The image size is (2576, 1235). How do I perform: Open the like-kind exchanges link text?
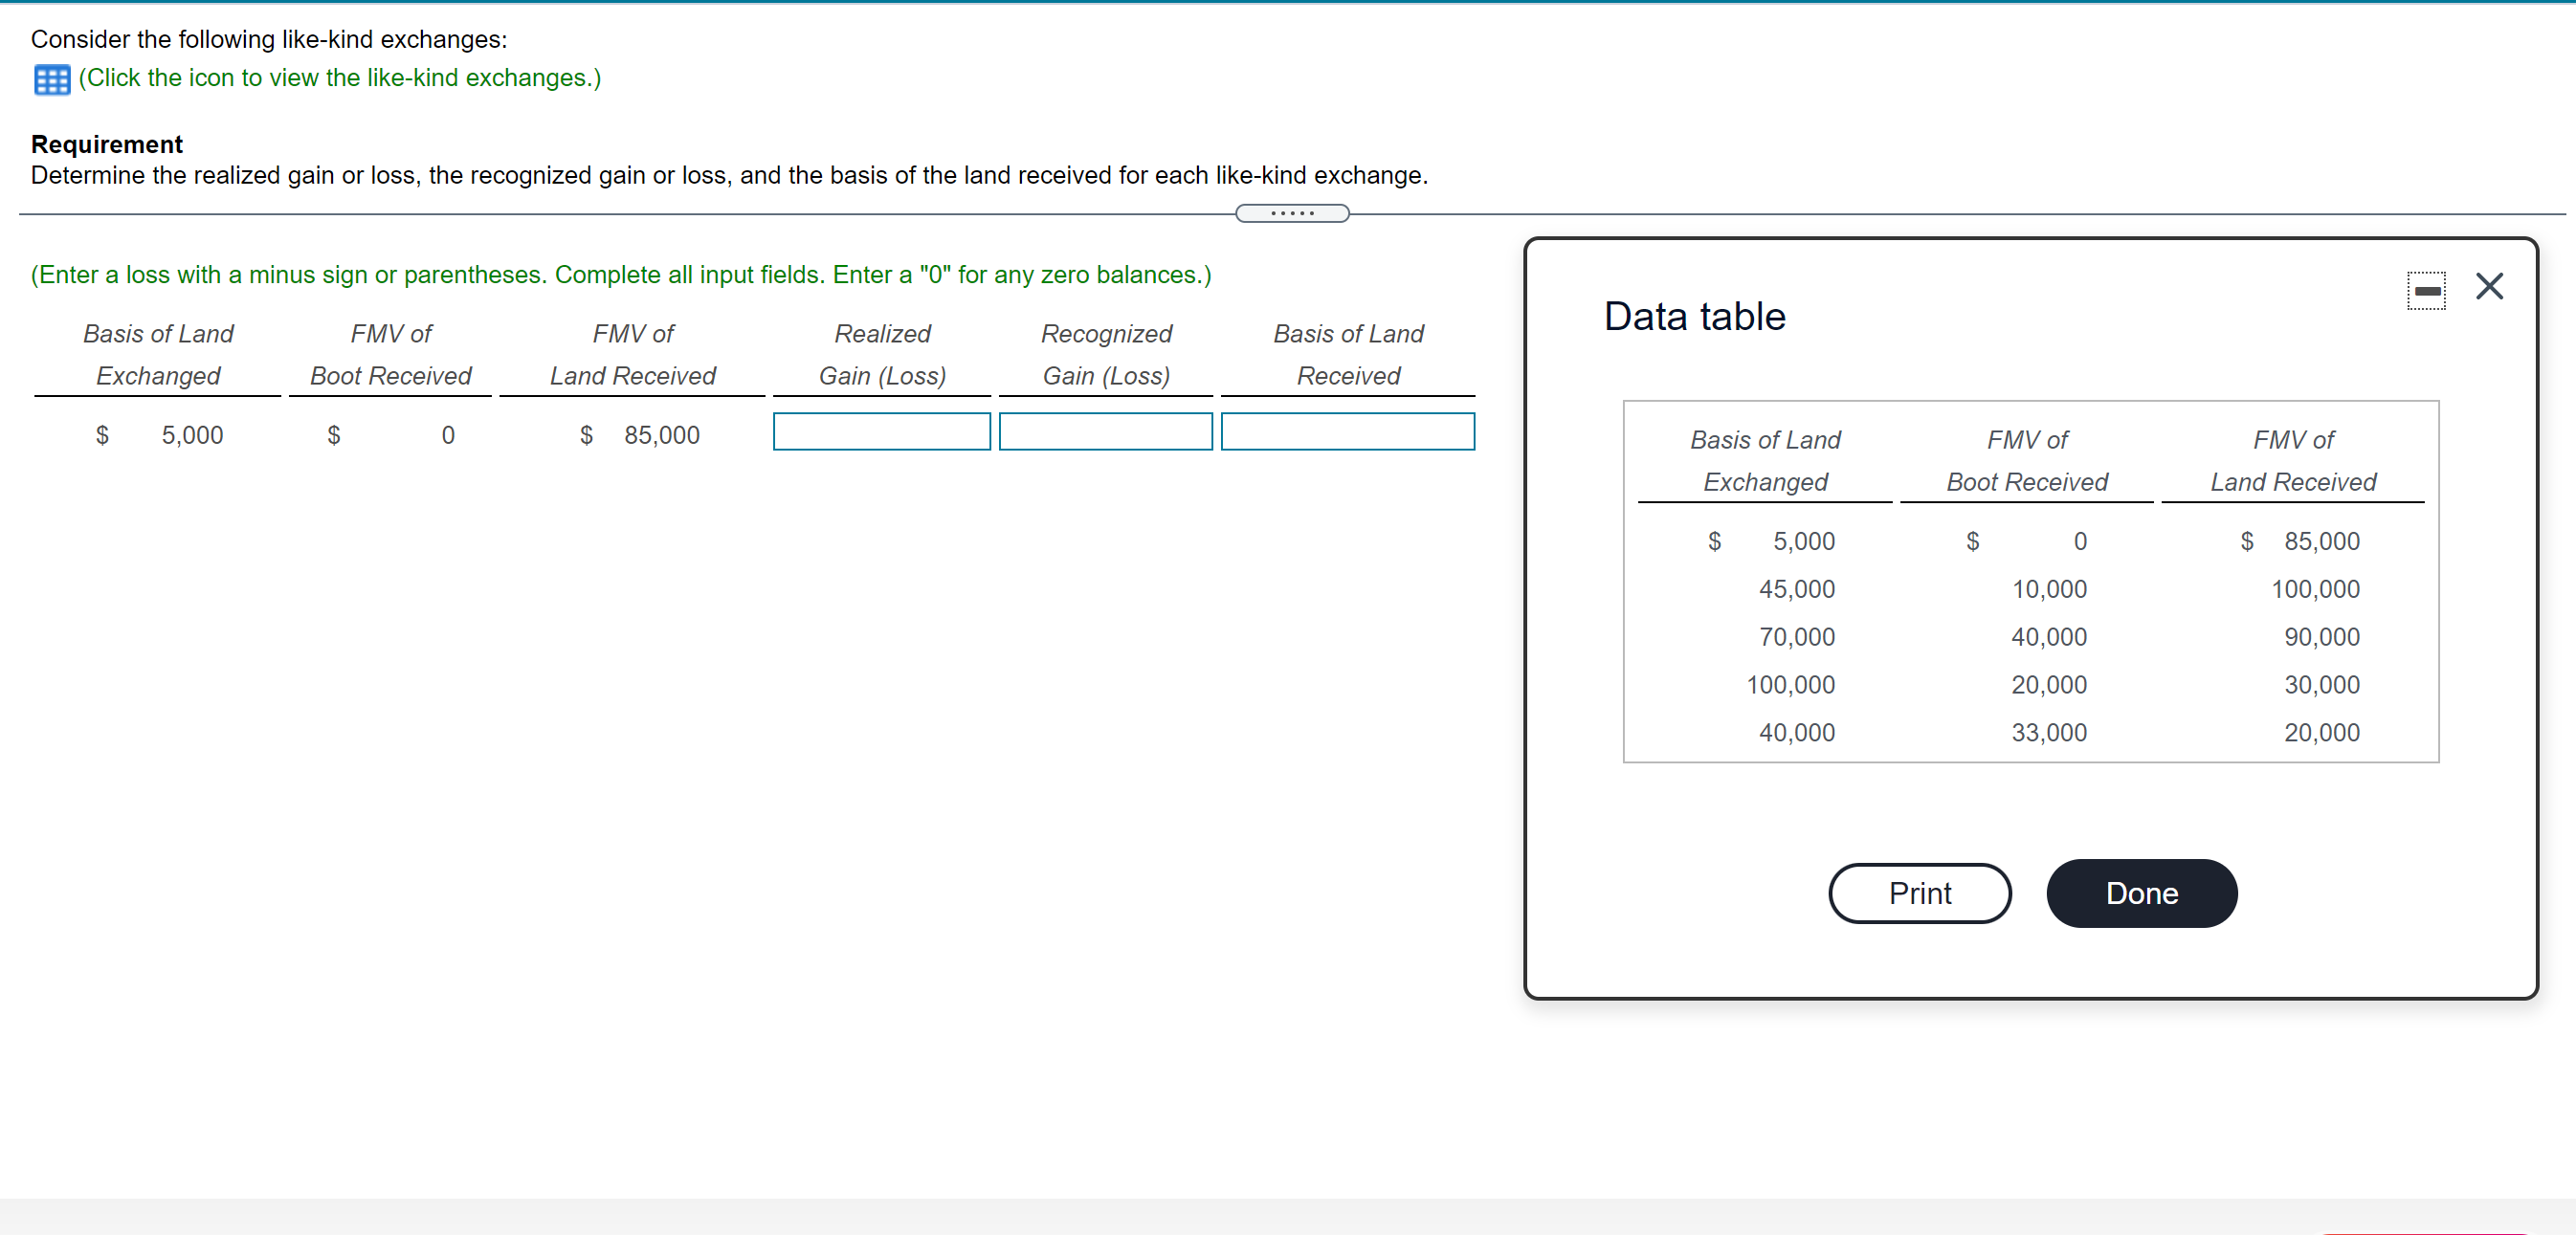[x=339, y=78]
